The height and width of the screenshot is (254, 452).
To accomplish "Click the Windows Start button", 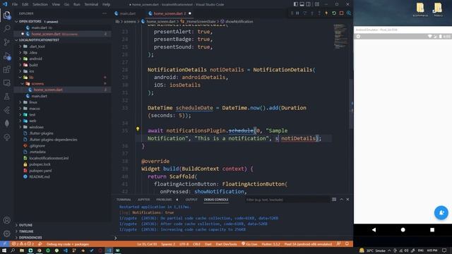I will pyautogui.click(x=4, y=250).
